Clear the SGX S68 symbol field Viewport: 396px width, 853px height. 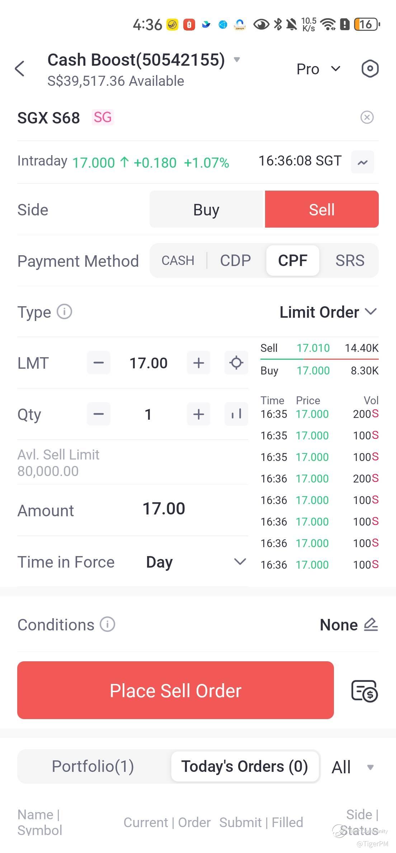367,117
